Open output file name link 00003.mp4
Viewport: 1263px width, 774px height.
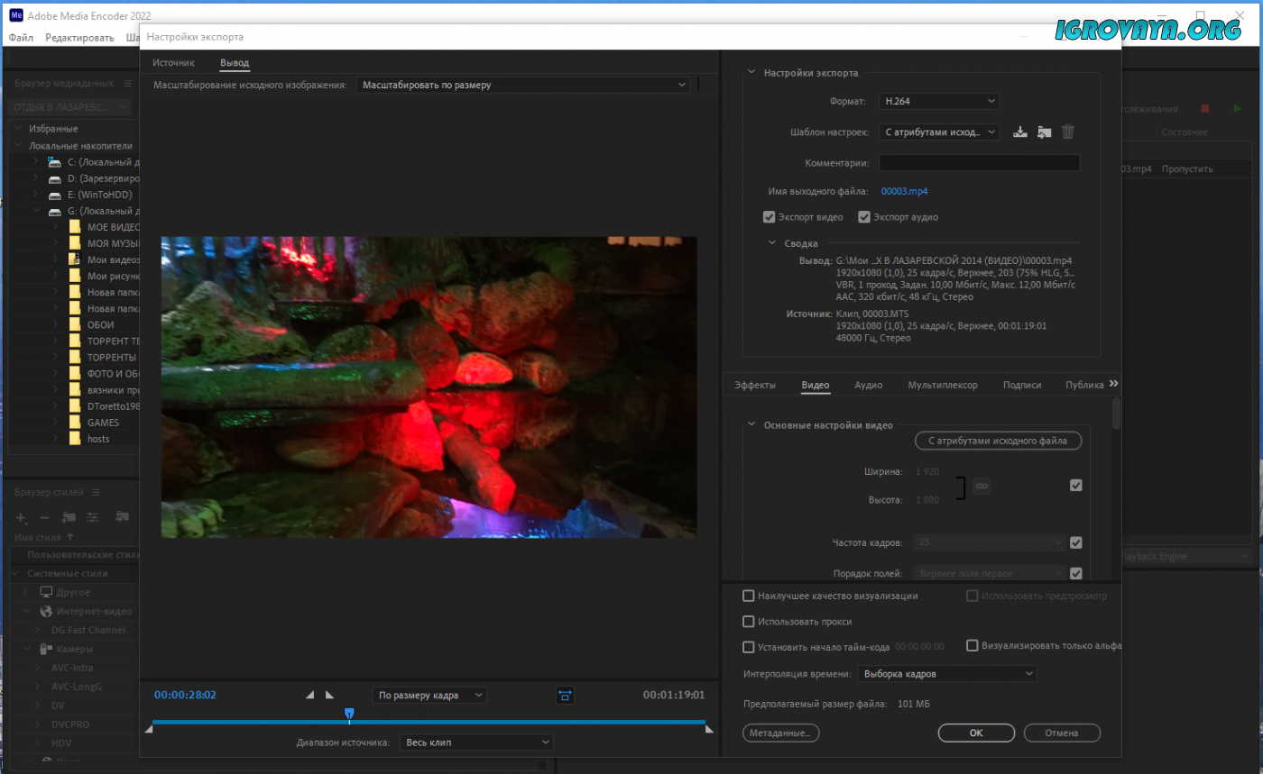tap(904, 191)
